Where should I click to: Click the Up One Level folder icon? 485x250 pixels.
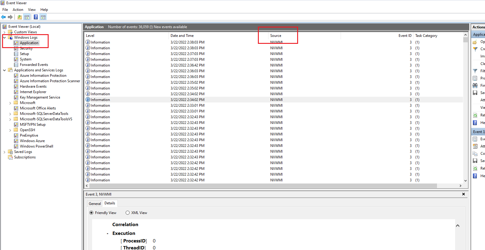[20, 17]
